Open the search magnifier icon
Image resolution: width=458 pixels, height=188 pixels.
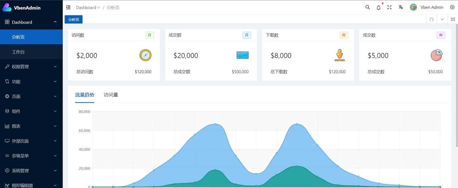pos(367,7)
